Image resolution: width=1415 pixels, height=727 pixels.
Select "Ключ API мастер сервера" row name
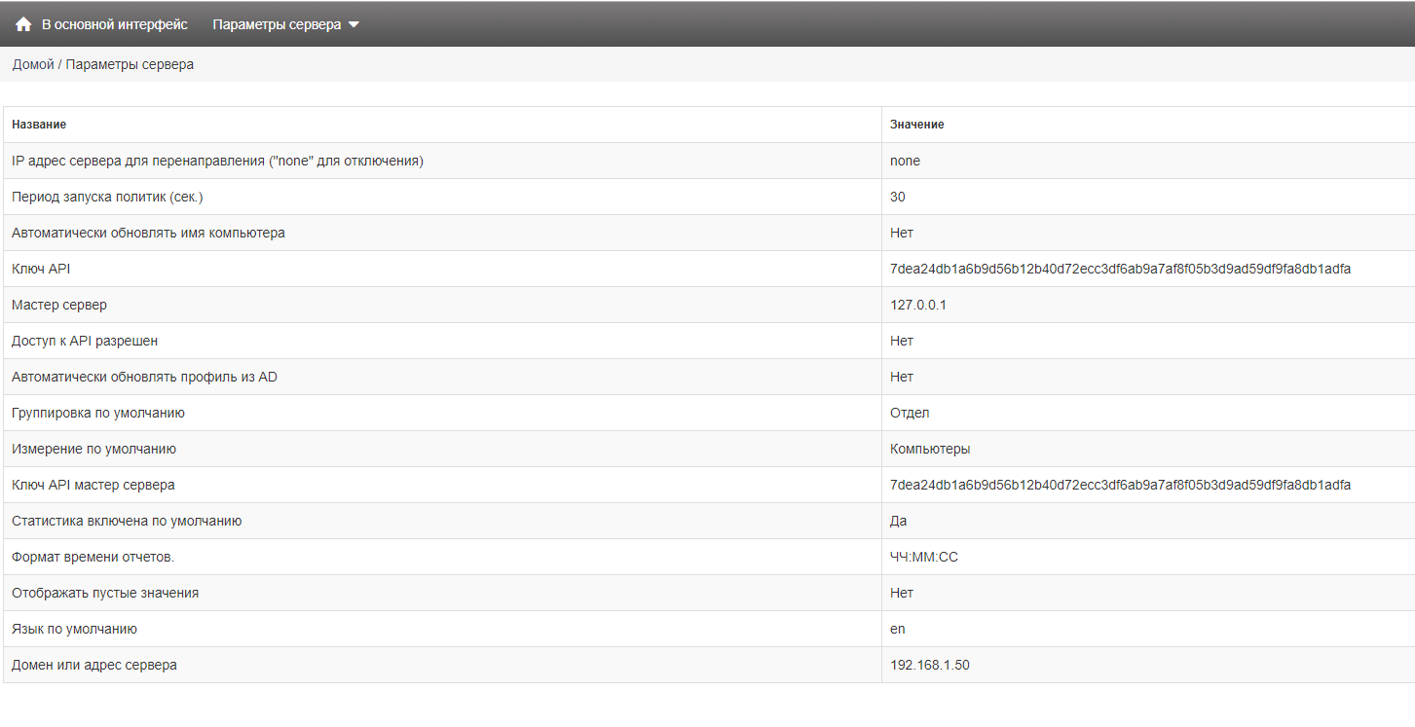click(93, 485)
